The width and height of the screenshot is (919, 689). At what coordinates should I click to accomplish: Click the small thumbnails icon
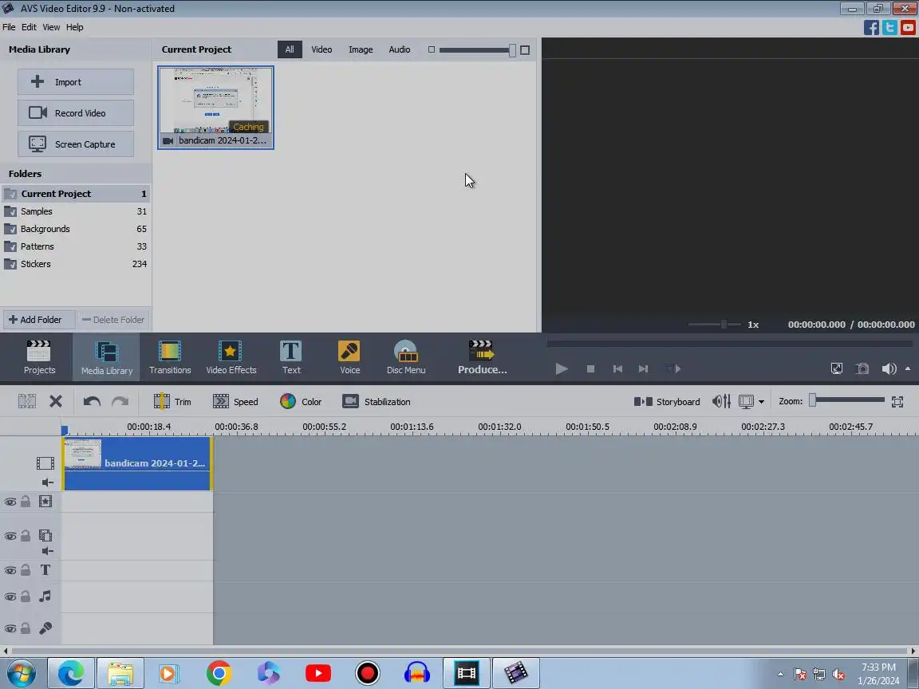pyautogui.click(x=432, y=49)
